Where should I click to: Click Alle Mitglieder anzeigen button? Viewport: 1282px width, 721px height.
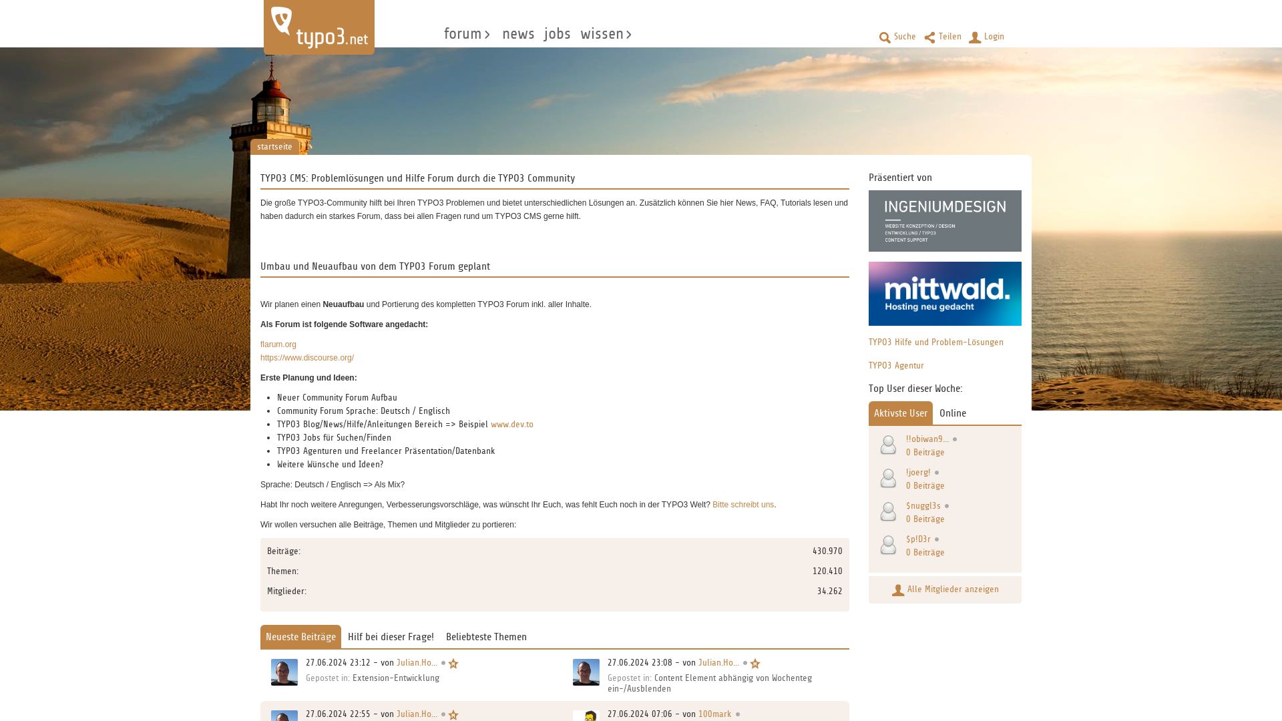[945, 589]
